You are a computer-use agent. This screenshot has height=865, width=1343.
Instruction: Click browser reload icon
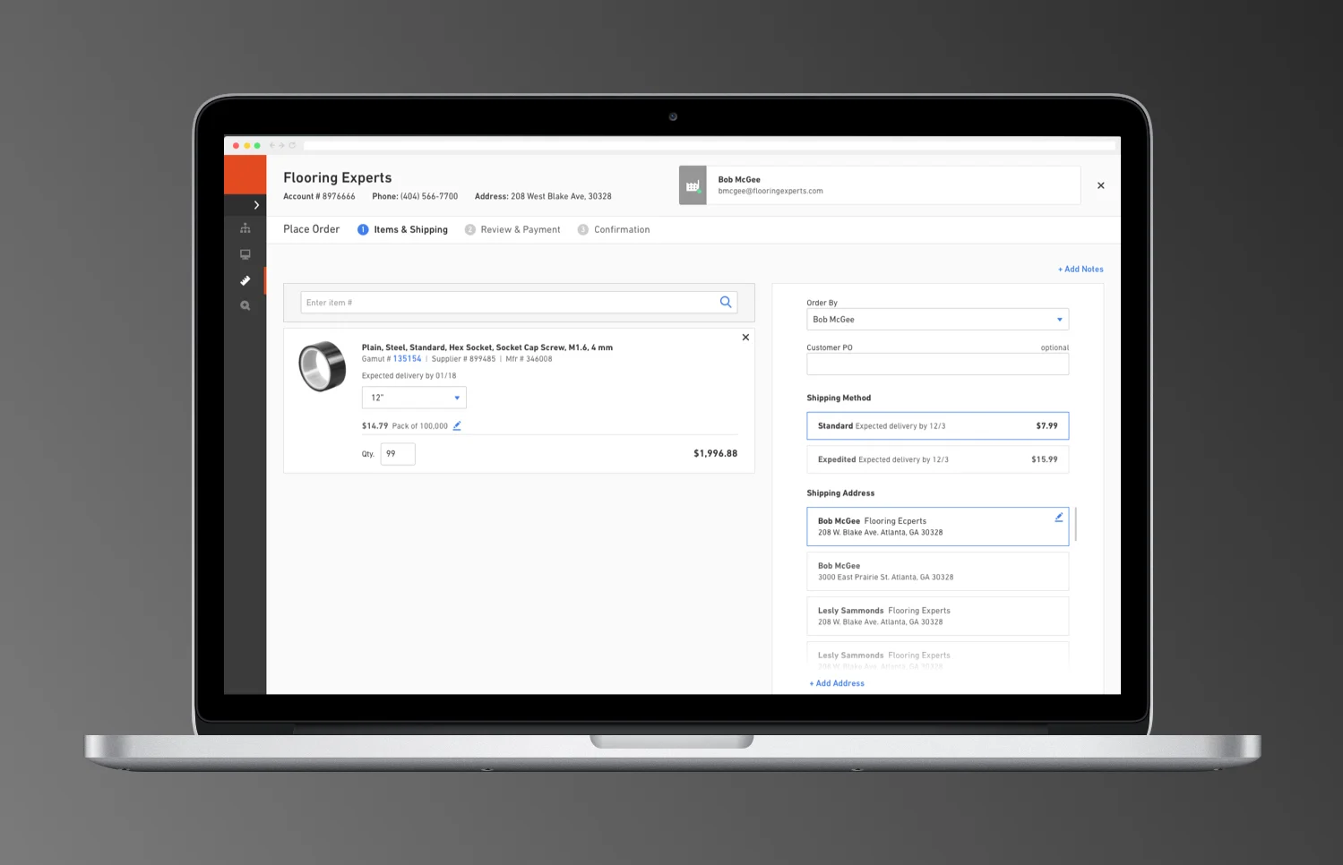coord(292,145)
